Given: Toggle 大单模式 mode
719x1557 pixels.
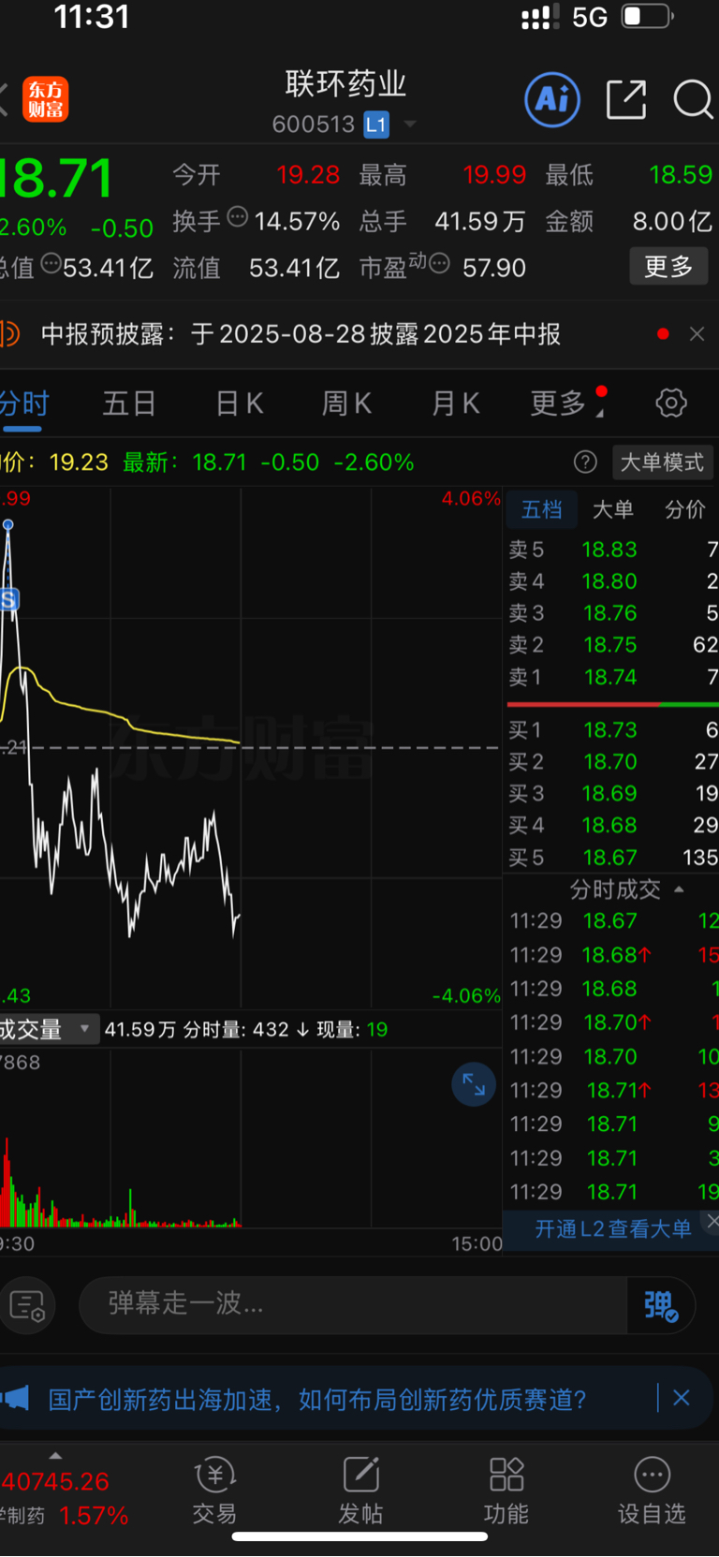Looking at the screenshot, I should [662, 462].
